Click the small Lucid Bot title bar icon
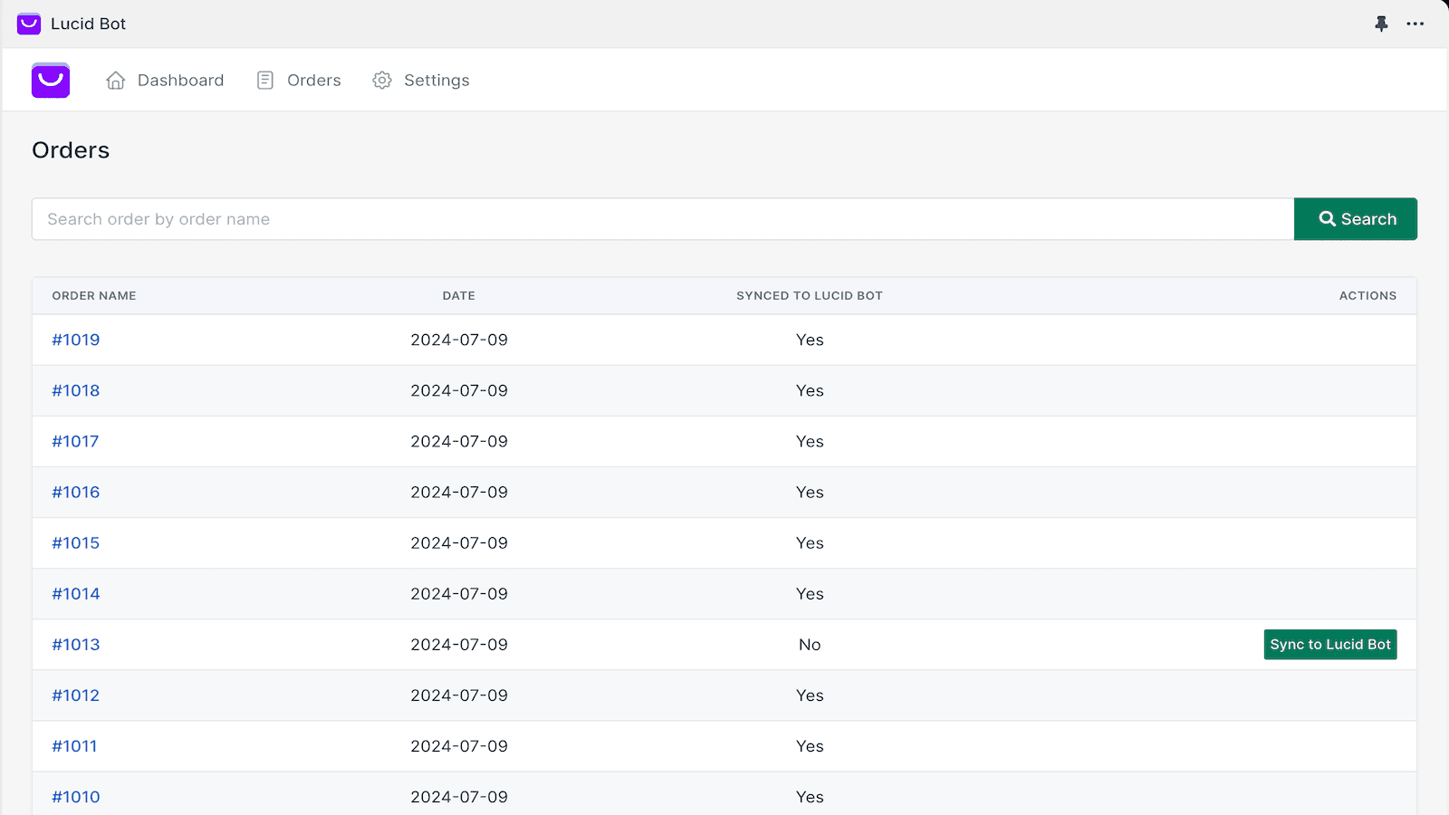1449x815 pixels. (29, 24)
